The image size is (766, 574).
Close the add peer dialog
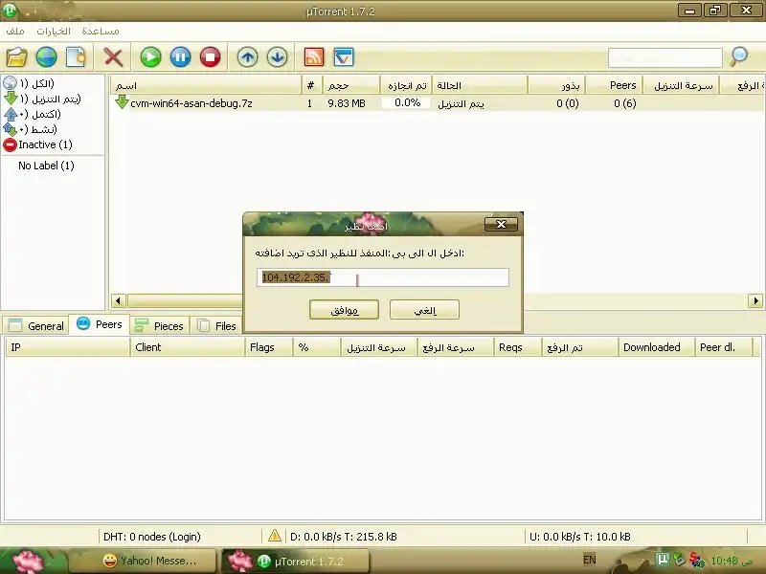pyautogui.click(x=501, y=225)
